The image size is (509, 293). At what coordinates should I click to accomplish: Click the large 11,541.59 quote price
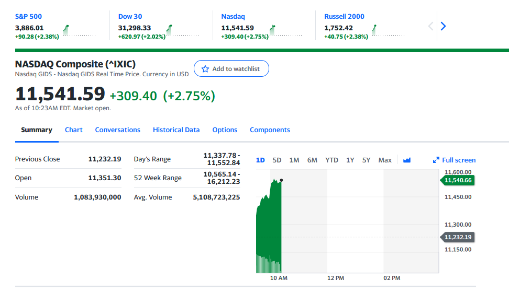pos(60,94)
